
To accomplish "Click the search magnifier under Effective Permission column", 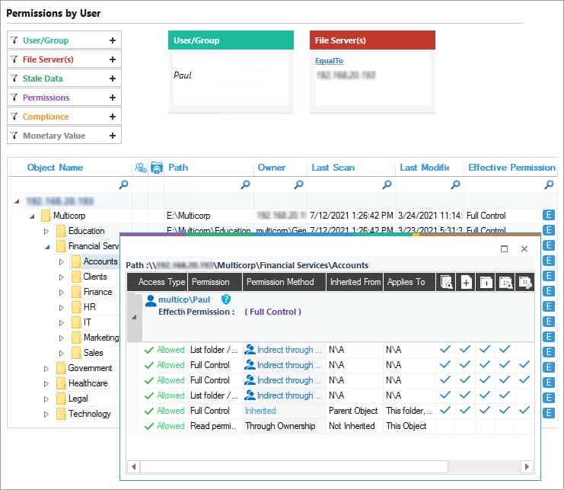I will [x=549, y=184].
